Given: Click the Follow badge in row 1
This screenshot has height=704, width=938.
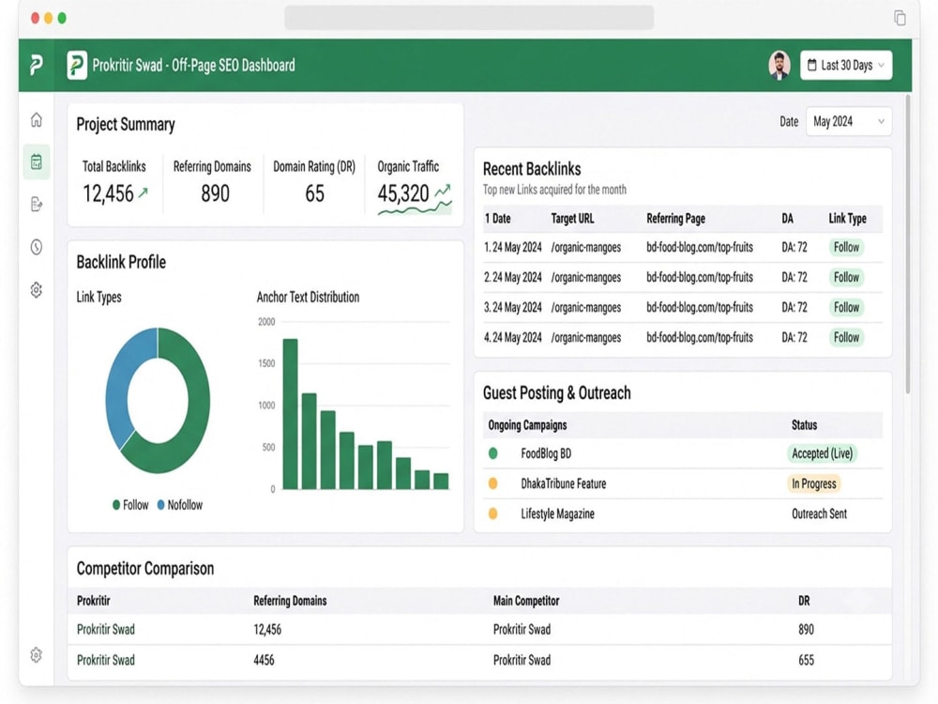Looking at the screenshot, I should pyautogui.click(x=846, y=247).
